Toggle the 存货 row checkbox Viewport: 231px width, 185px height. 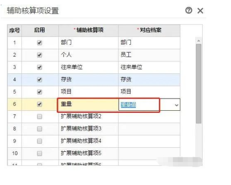(x=40, y=80)
